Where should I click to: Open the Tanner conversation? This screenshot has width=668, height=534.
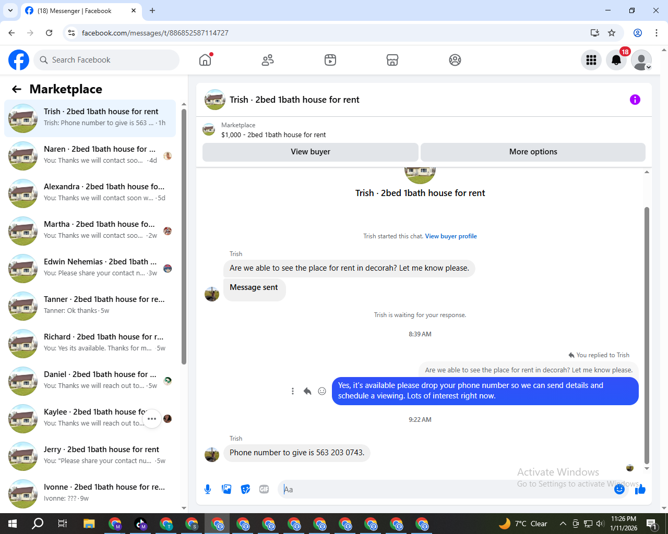pyautogui.click(x=90, y=306)
